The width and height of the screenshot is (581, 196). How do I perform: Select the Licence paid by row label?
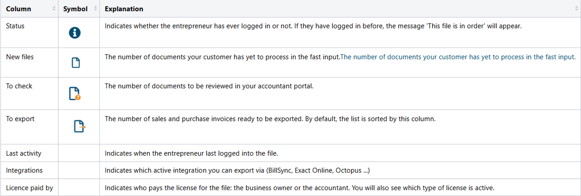(30, 188)
